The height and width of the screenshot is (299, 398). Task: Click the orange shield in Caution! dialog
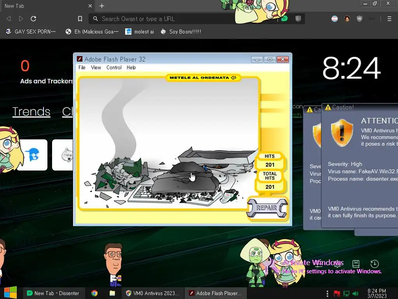coord(342,133)
